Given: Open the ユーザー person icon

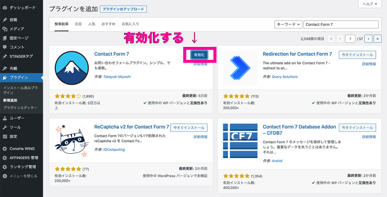Looking at the screenshot, I should (5, 118).
